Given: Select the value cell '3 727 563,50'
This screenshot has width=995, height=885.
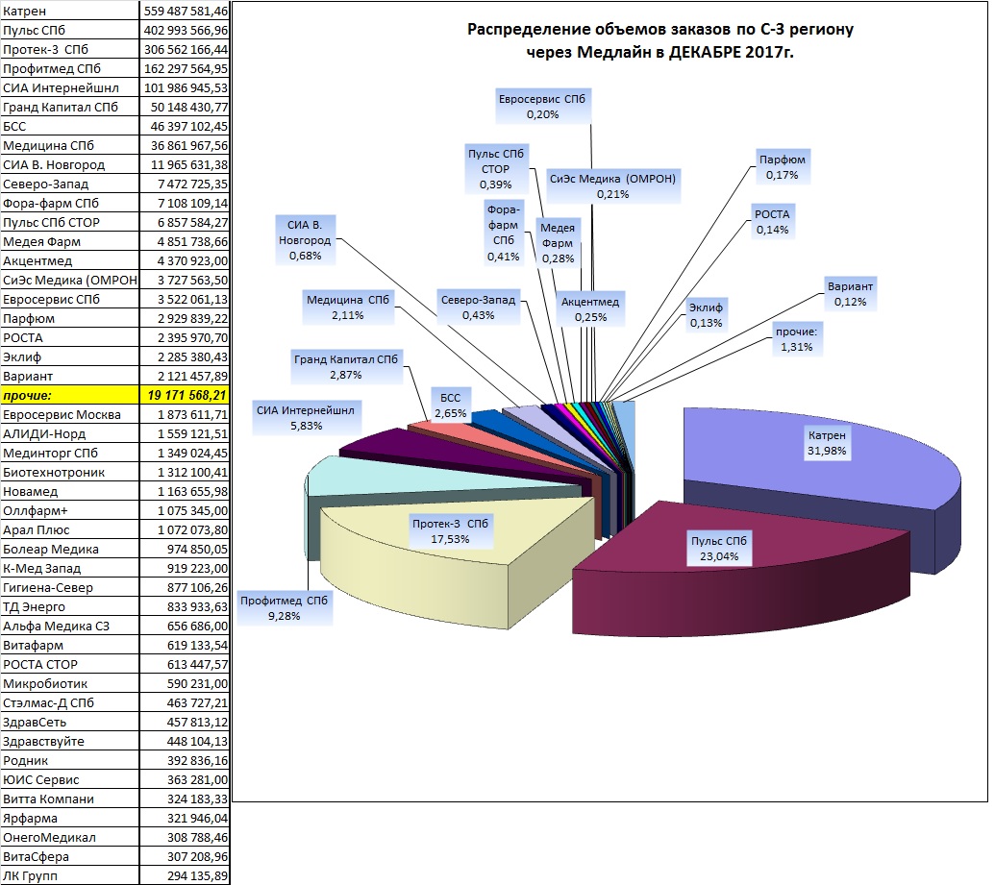Looking at the screenshot, I should pos(185,280).
